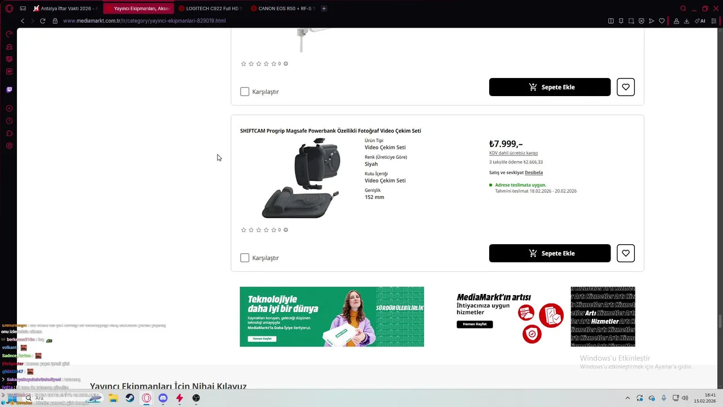723x407 pixels.
Task: Open the volume speaker tray icon
Action: pos(685,398)
